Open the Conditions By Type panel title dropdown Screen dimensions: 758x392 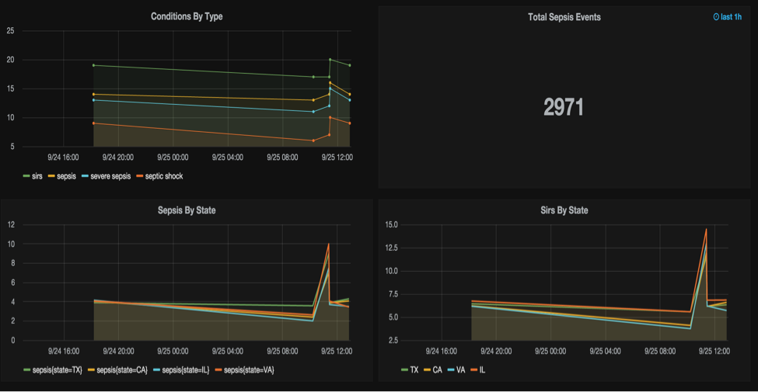[187, 16]
